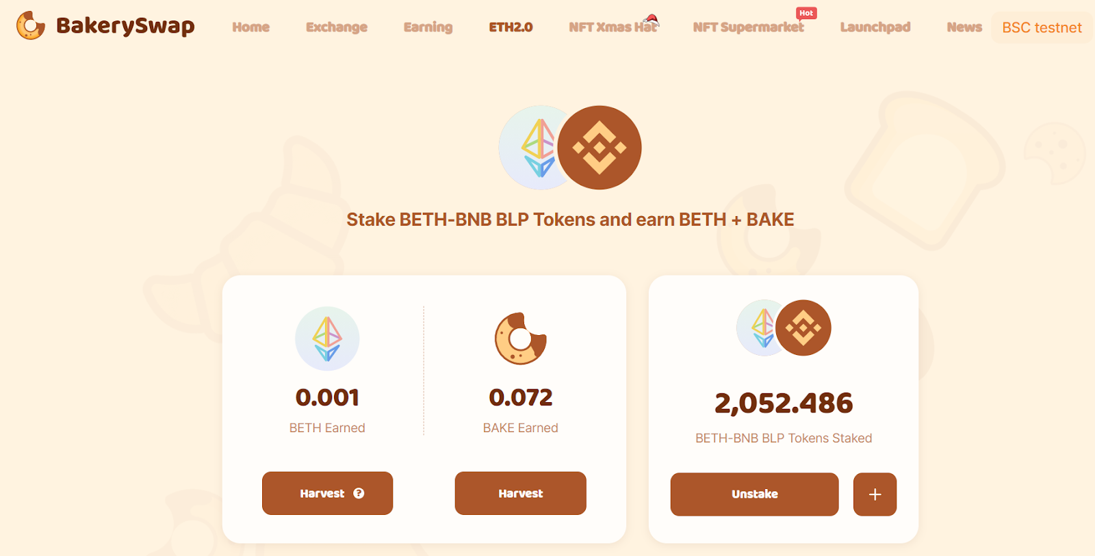
Task: Click the help question mark on Harvest
Action: (x=359, y=493)
